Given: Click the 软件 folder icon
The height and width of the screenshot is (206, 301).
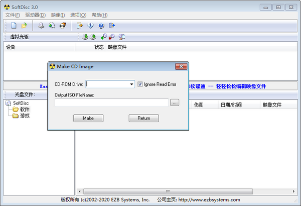Looking at the screenshot, I should click(16, 110).
